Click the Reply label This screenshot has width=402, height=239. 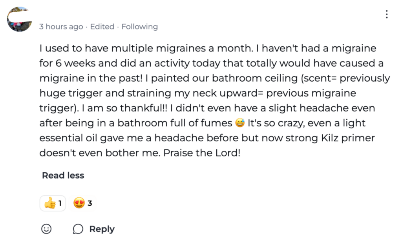[x=102, y=229]
